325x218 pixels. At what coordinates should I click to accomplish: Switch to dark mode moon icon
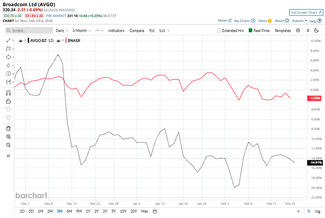[316, 30]
